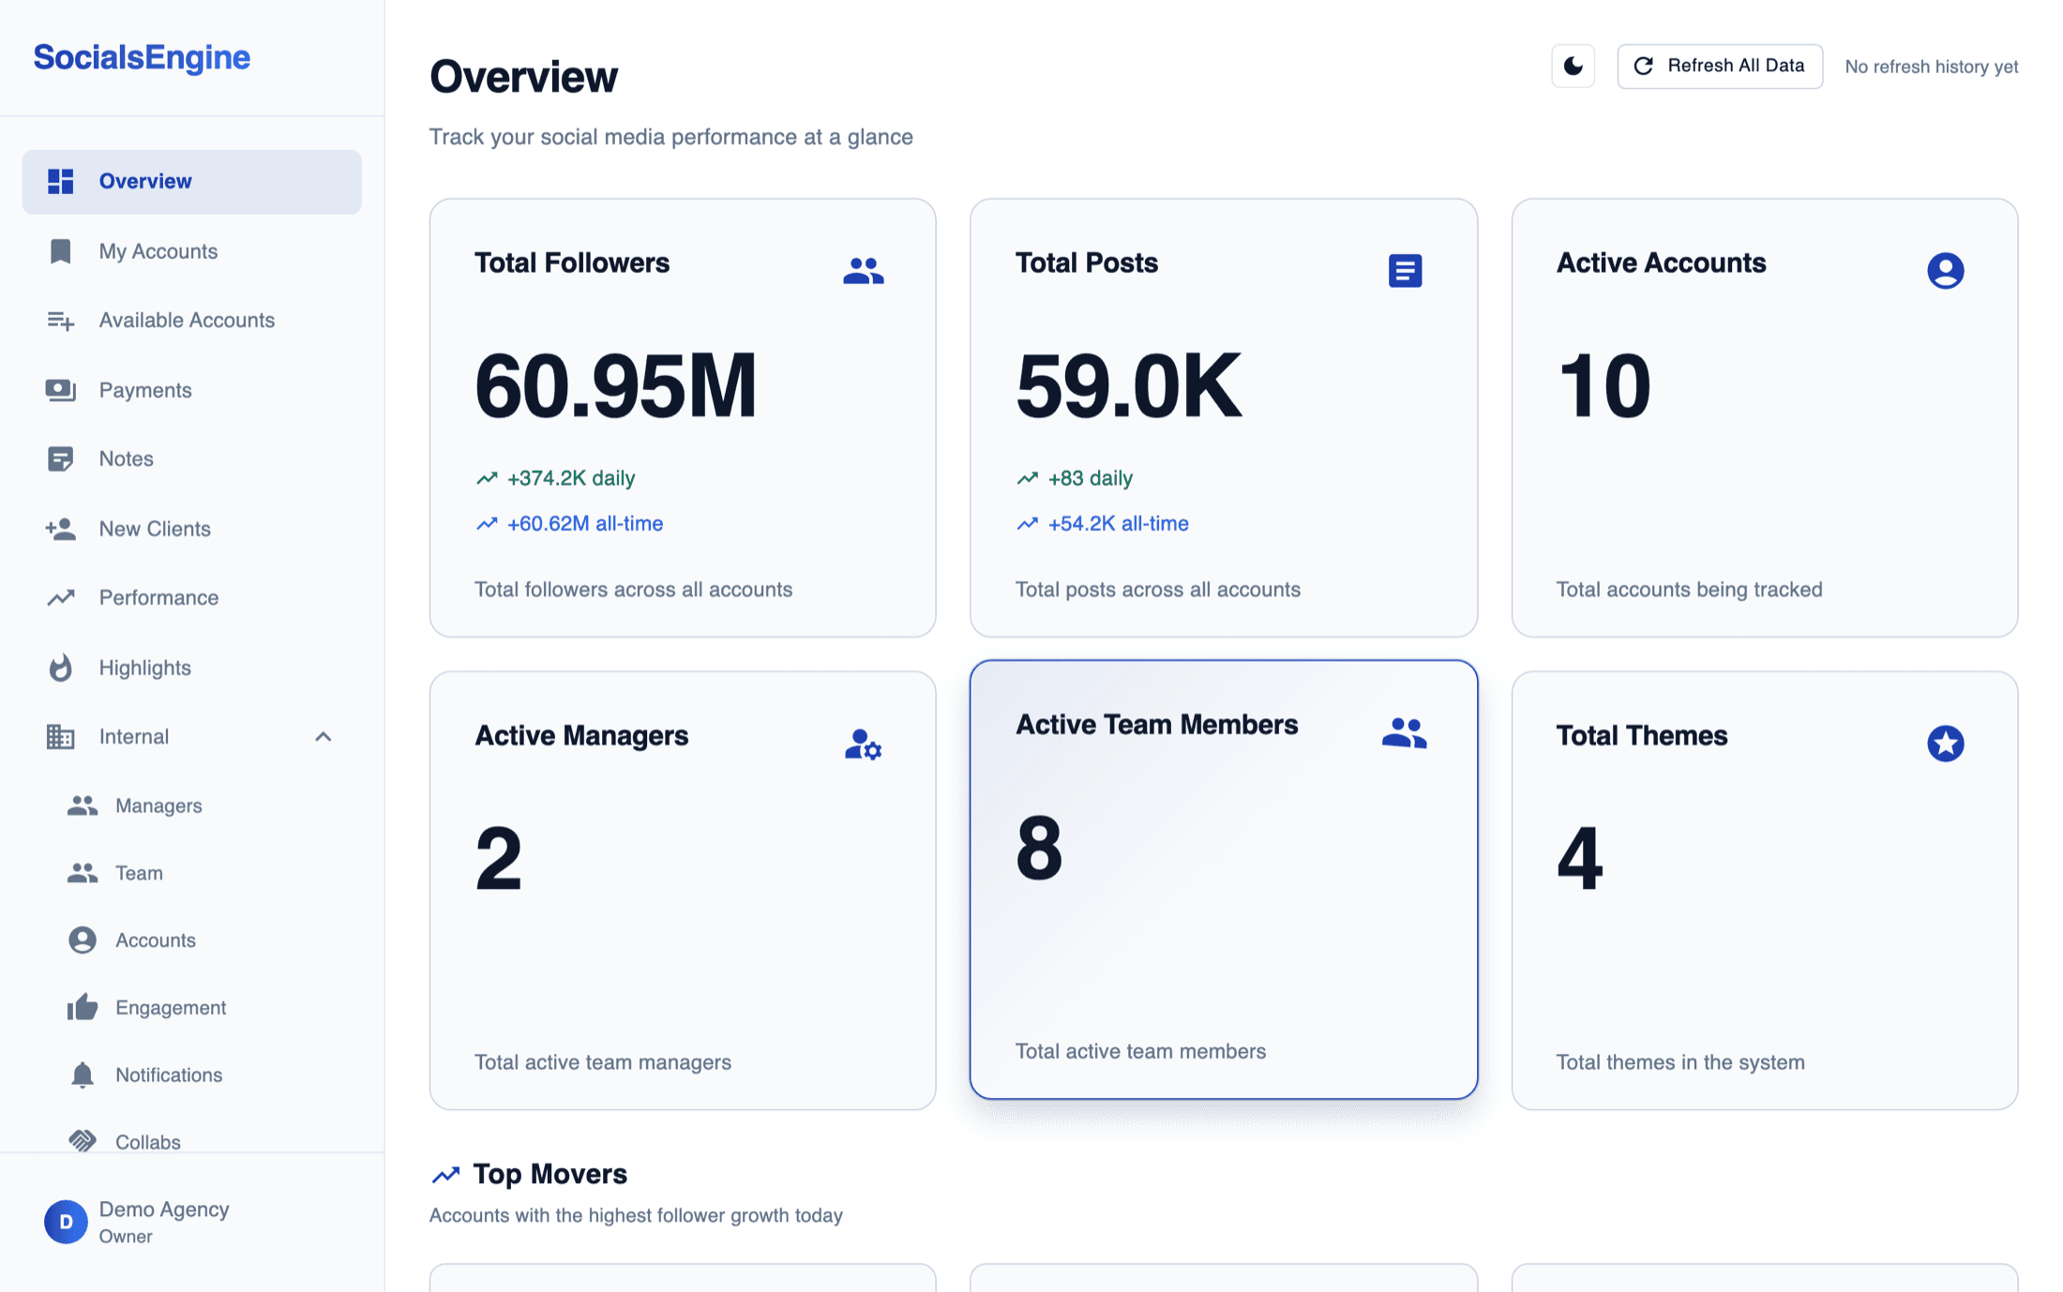Click the Active Team Members people icon
The height and width of the screenshot is (1292, 2063).
click(x=1405, y=732)
